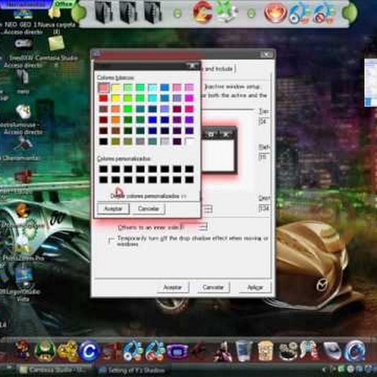Open the Recycle Bin in bottom dock

tap(244, 350)
